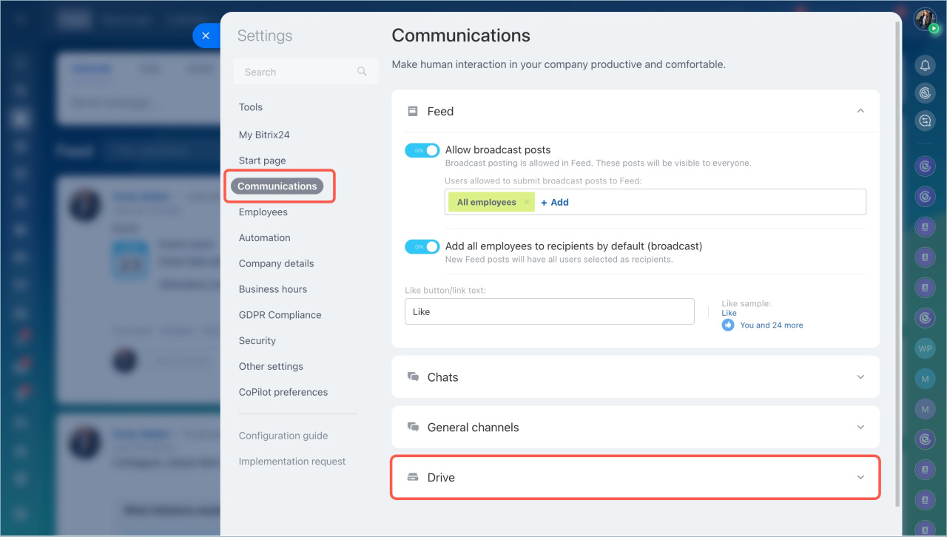Disable Add all employees to recipients by default

pos(422,246)
